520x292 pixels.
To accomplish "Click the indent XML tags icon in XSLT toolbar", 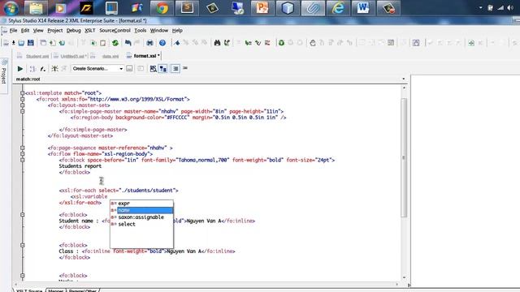I will coord(175,68).
